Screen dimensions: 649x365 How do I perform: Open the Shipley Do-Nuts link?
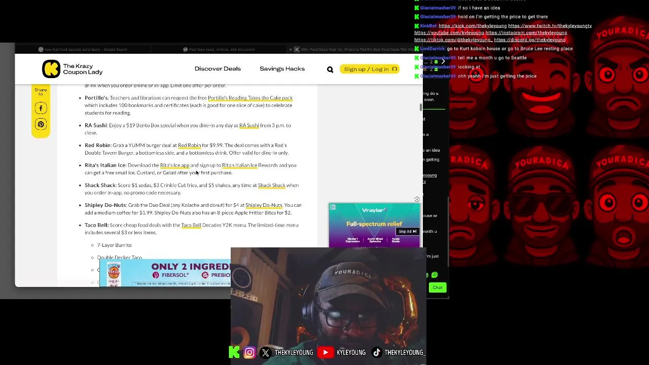click(x=264, y=205)
